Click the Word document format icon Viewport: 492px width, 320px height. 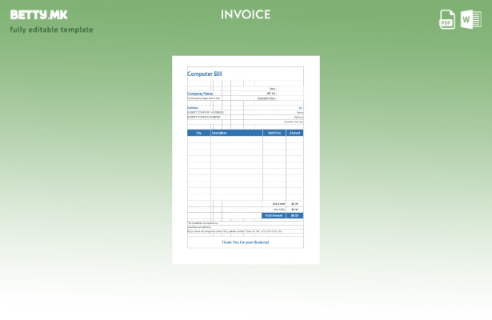pos(470,19)
